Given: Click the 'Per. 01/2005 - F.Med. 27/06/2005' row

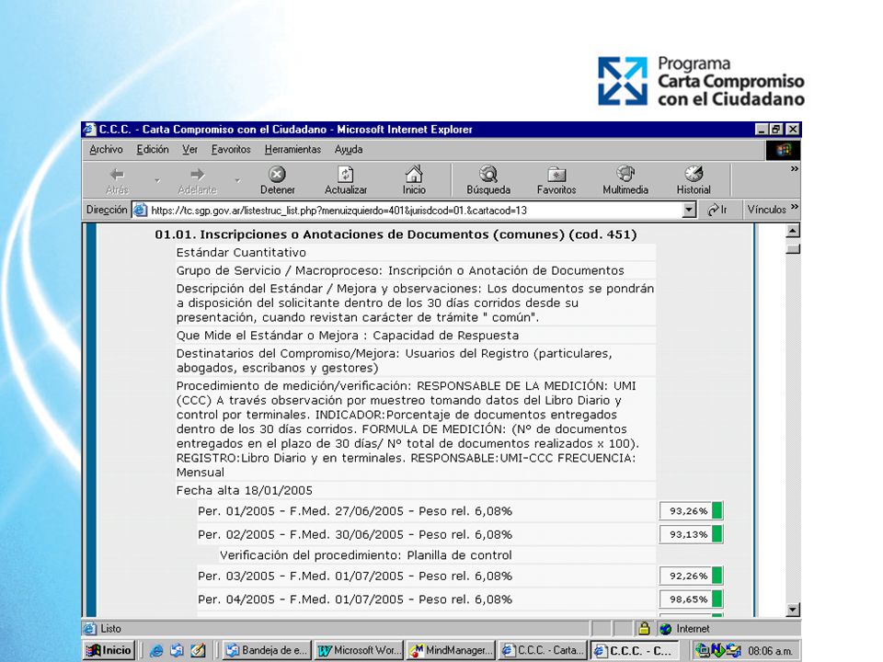Looking at the screenshot, I should [426, 511].
